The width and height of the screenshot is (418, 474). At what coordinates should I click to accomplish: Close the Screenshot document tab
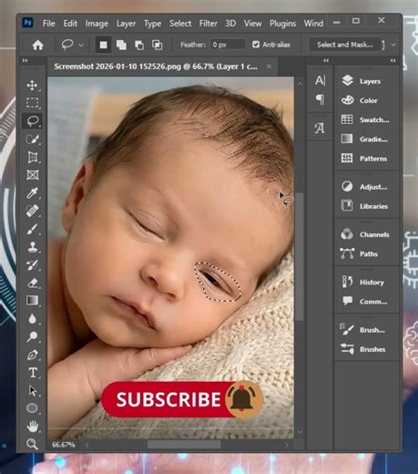[269, 67]
